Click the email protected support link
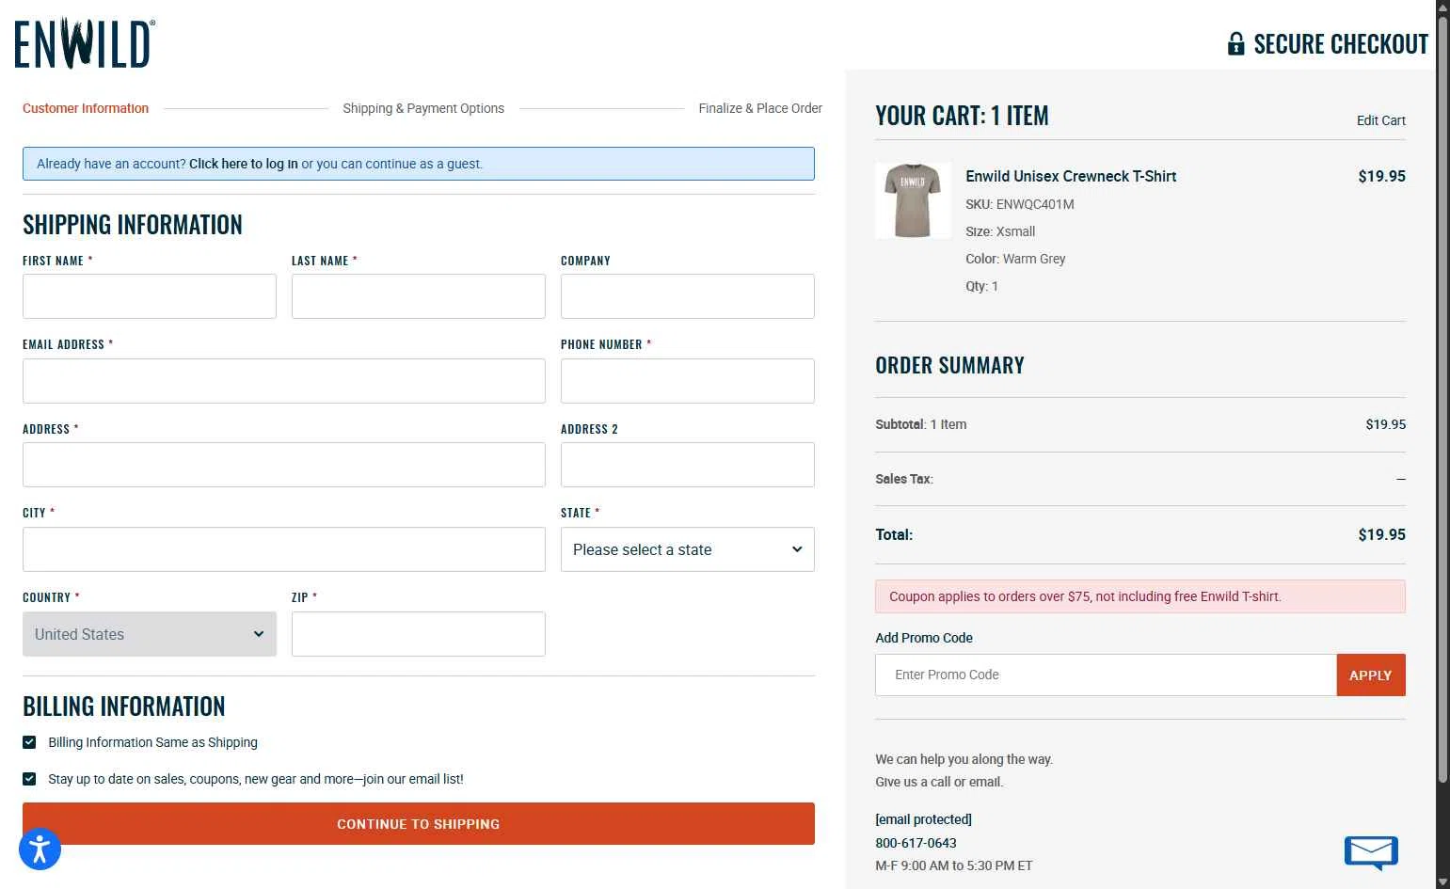 coord(923,819)
